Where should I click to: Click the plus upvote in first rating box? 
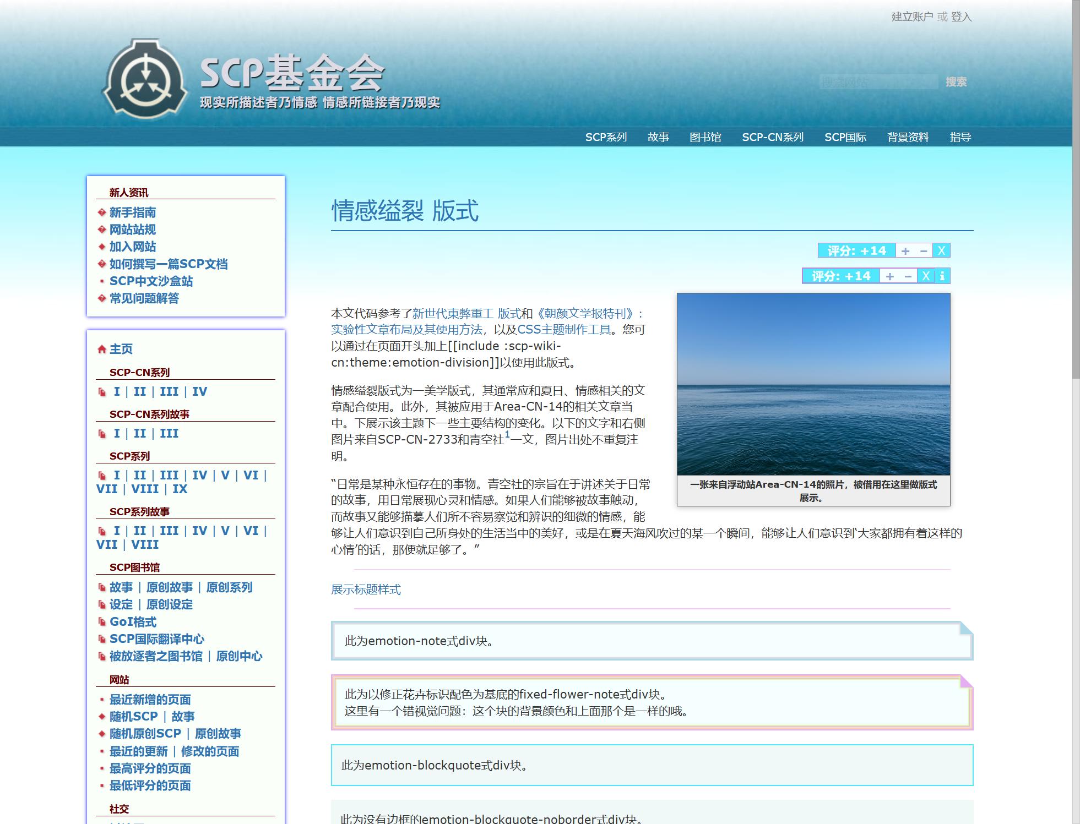[905, 251]
